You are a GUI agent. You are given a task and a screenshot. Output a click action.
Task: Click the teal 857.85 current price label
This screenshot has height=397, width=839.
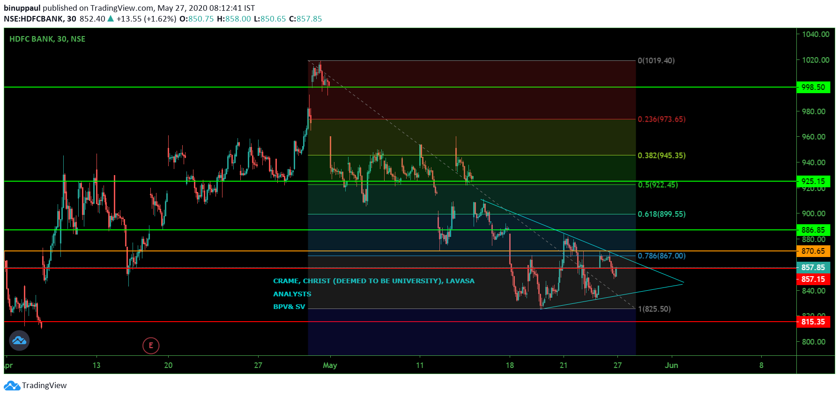click(813, 267)
